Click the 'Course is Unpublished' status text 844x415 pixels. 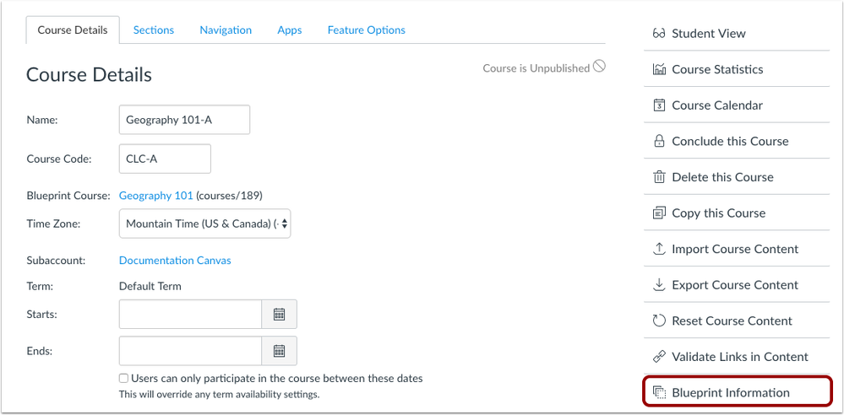(536, 68)
